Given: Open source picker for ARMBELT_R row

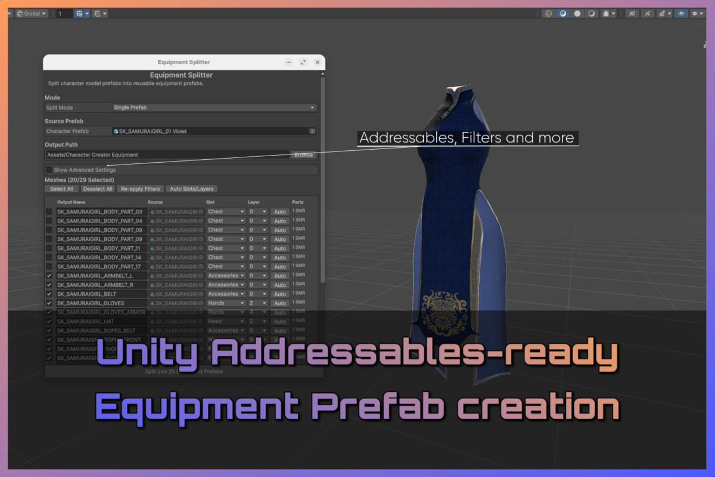Looking at the screenshot, I should (201, 285).
